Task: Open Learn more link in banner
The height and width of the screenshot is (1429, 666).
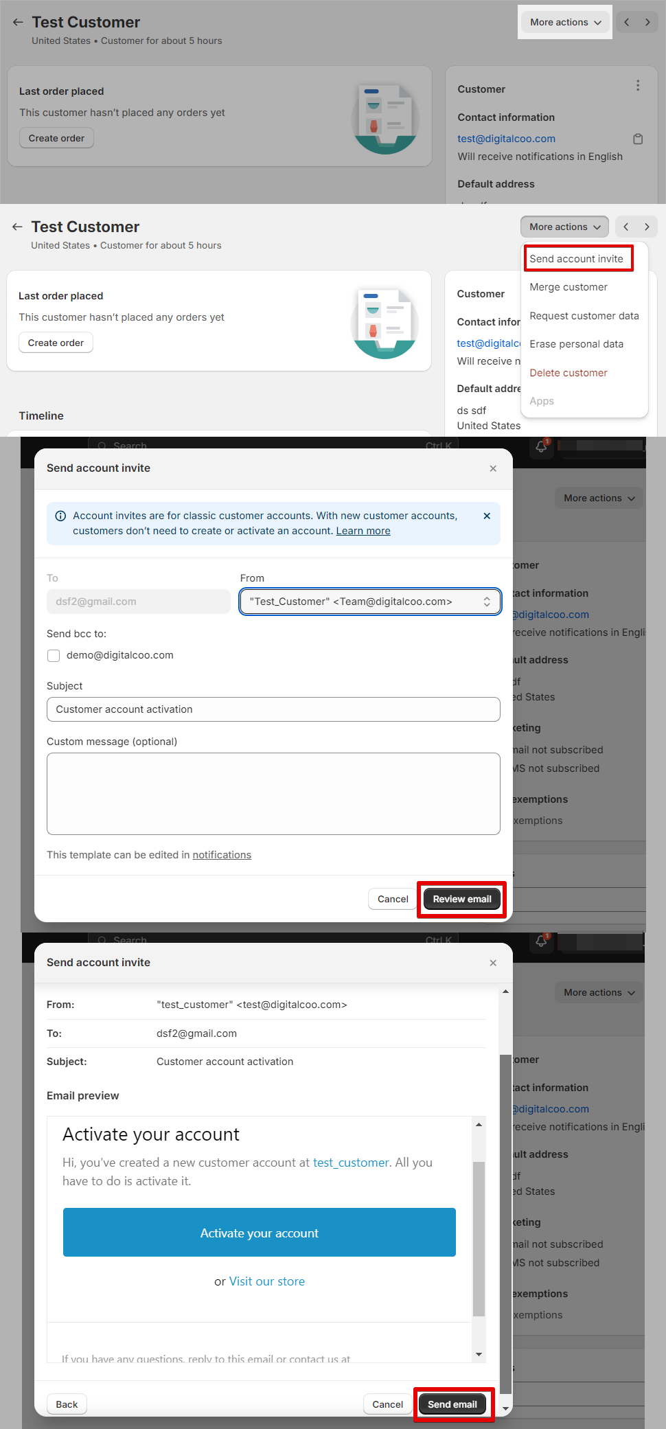Action: coord(363,531)
